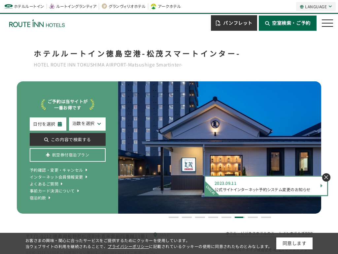The width and height of the screenshot is (338, 254).
Task: Open the hamburger menu
Action: click(327, 23)
